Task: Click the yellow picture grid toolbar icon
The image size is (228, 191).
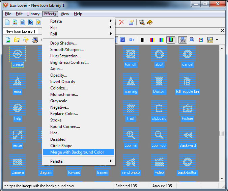Action: [210, 40]
